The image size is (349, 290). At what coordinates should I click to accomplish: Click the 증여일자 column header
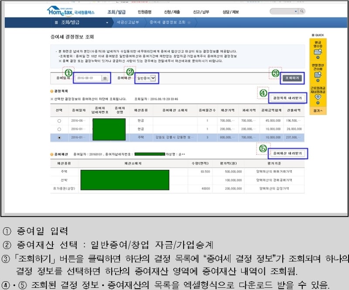tap(79, 110)
